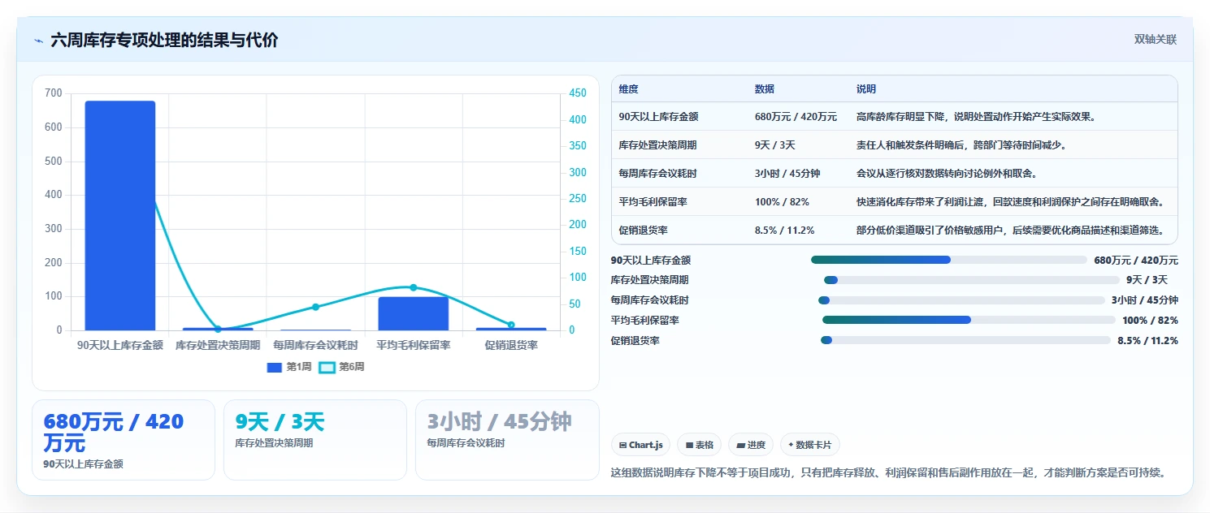Click the 库存处置决策周期 progress bar
1210x513 pixels.
pyautogui.click(x=972, y=280)
